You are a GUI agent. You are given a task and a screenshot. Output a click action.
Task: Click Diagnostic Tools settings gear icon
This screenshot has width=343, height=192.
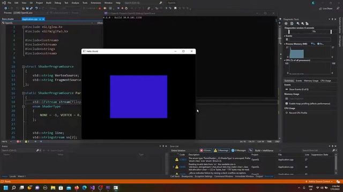point(286,23)
